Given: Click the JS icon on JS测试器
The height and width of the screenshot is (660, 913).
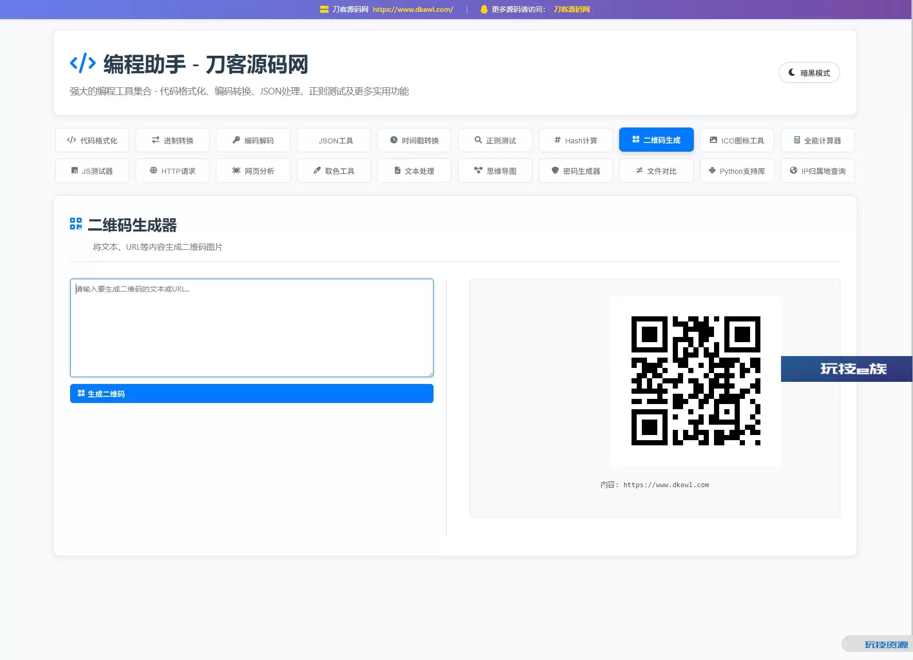Looking at the screenshot, I should [x=75, y=170].
